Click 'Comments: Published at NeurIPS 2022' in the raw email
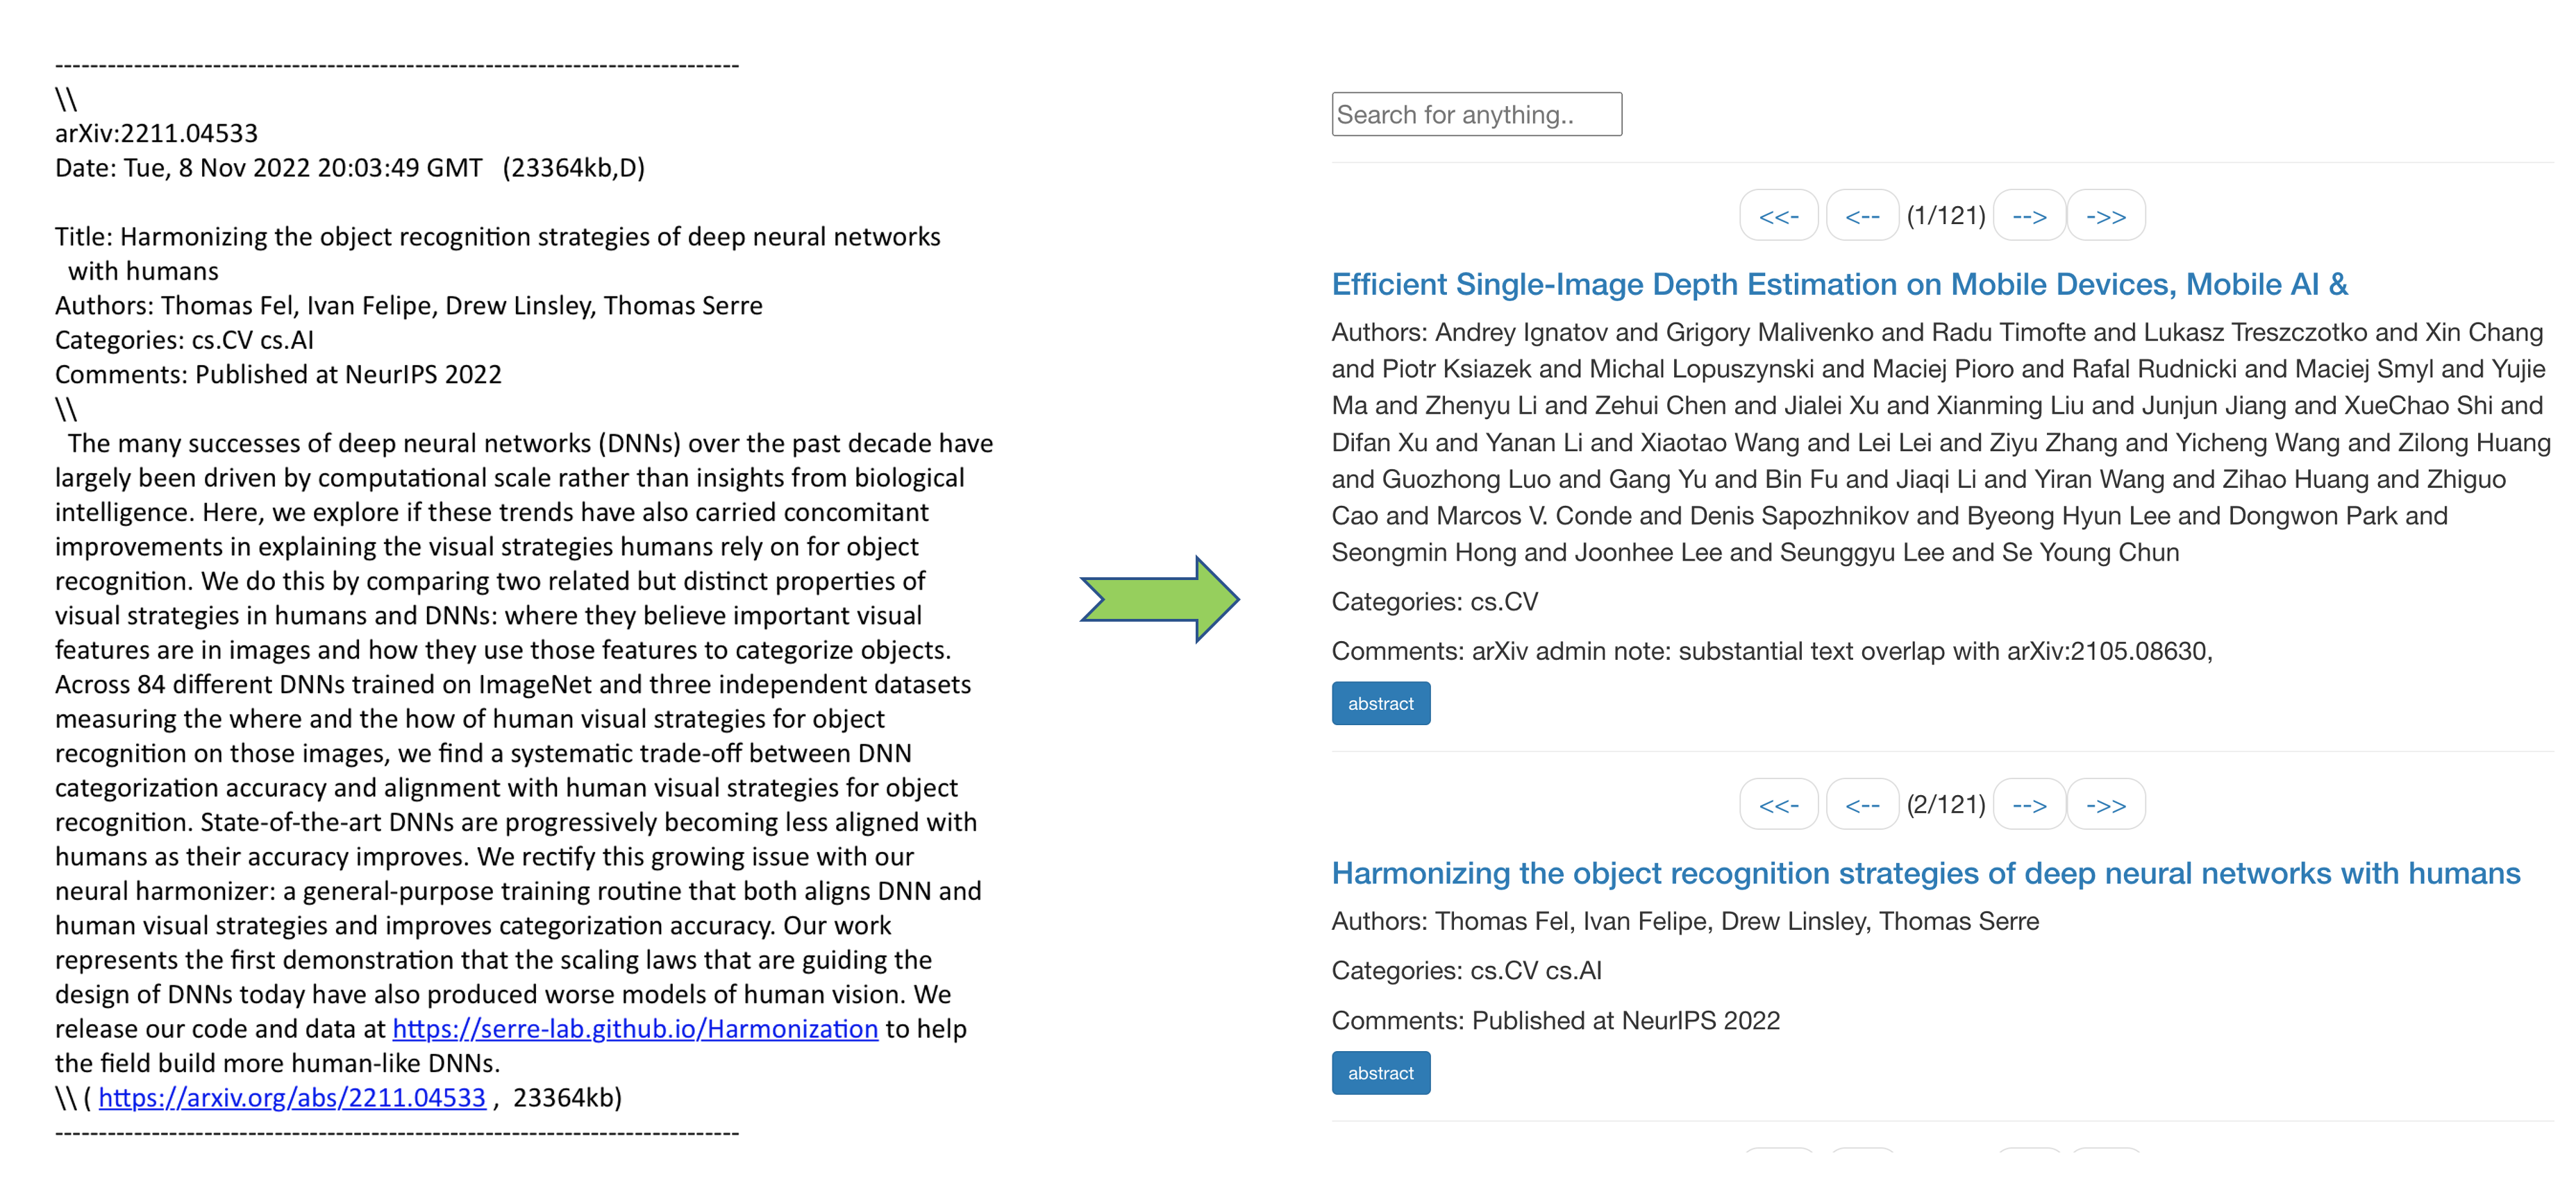 pos(278,375)
